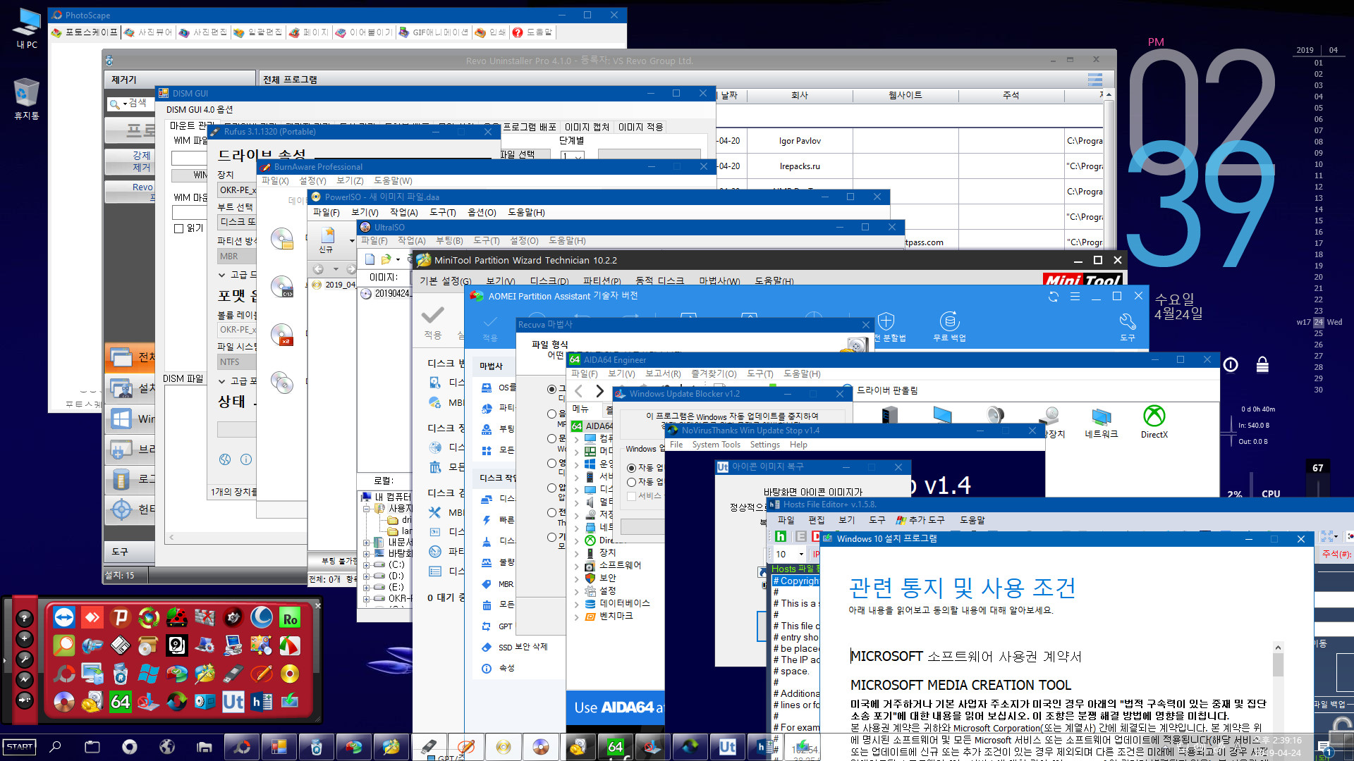This screenshot has width=1354, height=761.
Task: Click the taskbar search magnifier icon
Action: coord(56,747)
